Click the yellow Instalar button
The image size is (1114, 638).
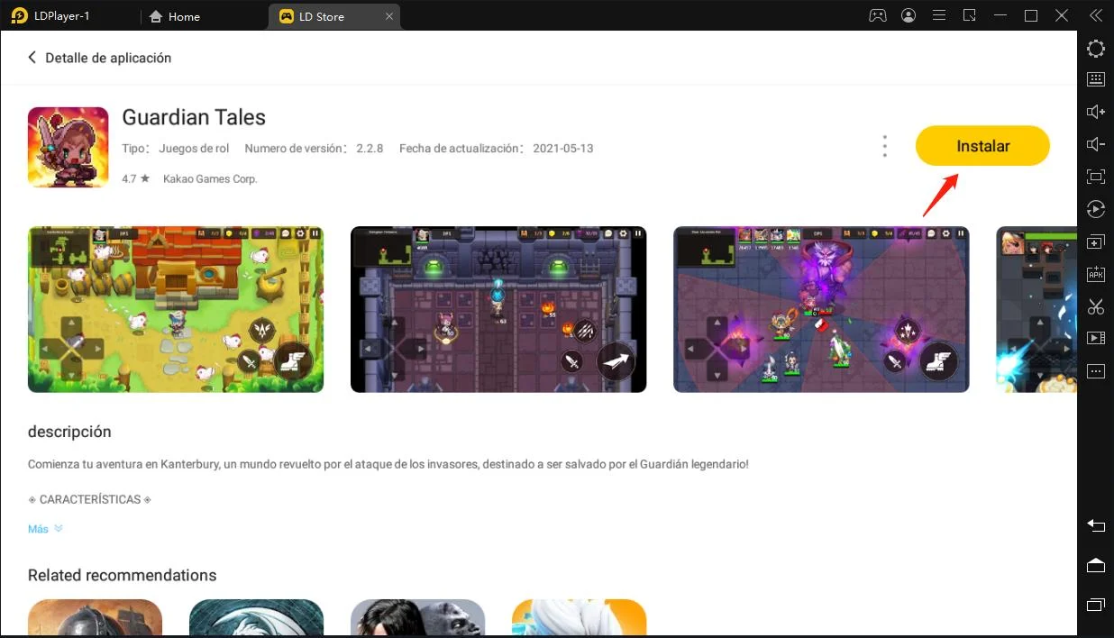pyautogui.click(x=982, y=146)
